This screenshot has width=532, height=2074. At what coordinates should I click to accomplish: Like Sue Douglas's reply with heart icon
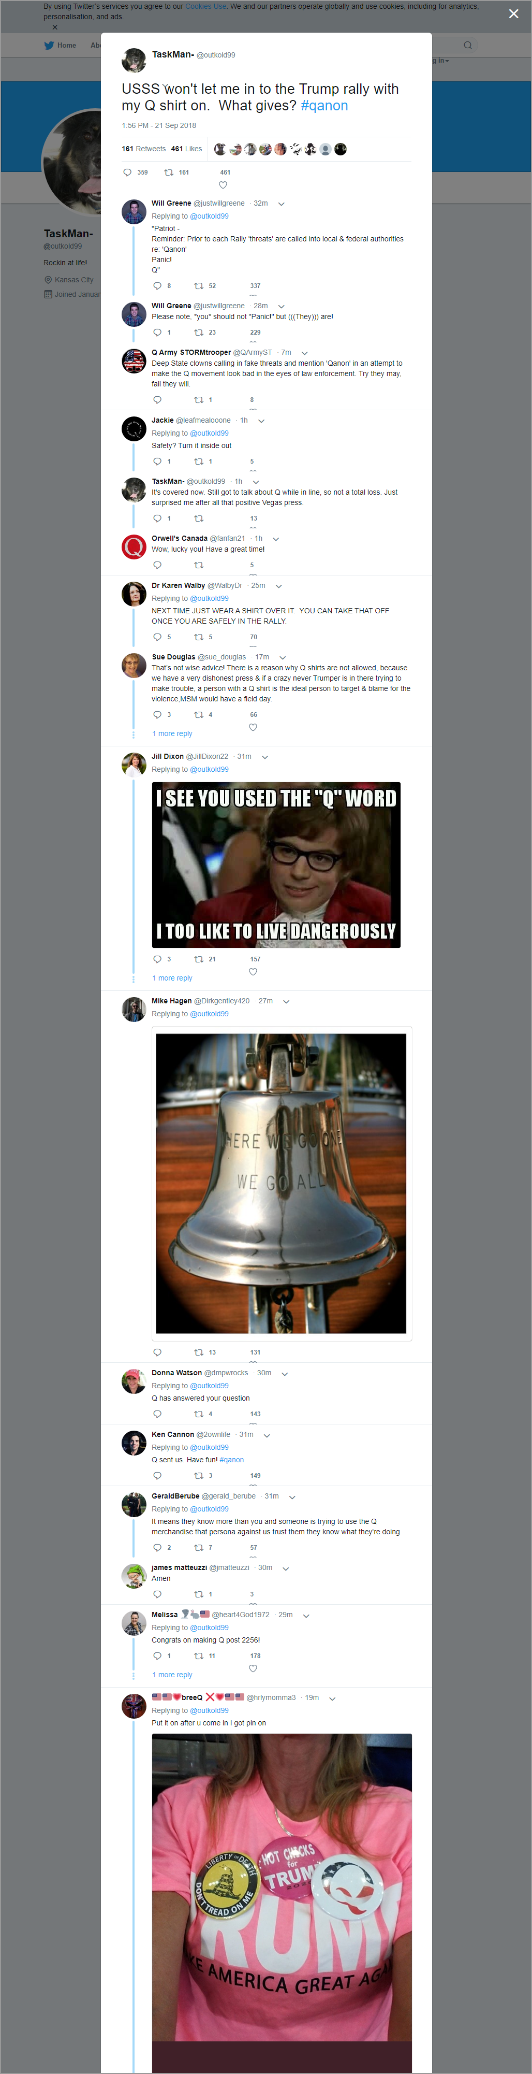coord(253,727)
